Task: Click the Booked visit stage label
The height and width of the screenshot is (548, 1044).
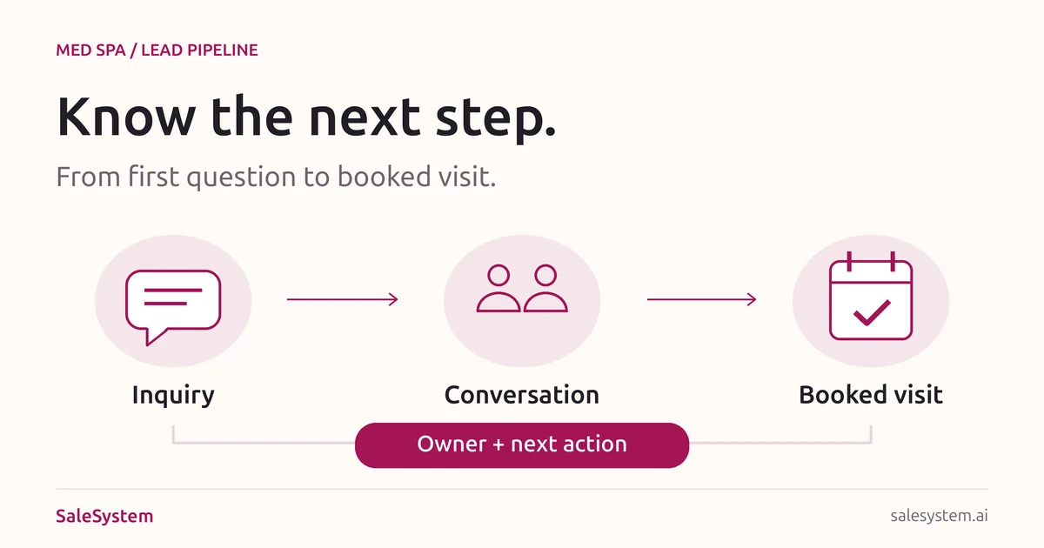Action: click(x=871, y=395)
